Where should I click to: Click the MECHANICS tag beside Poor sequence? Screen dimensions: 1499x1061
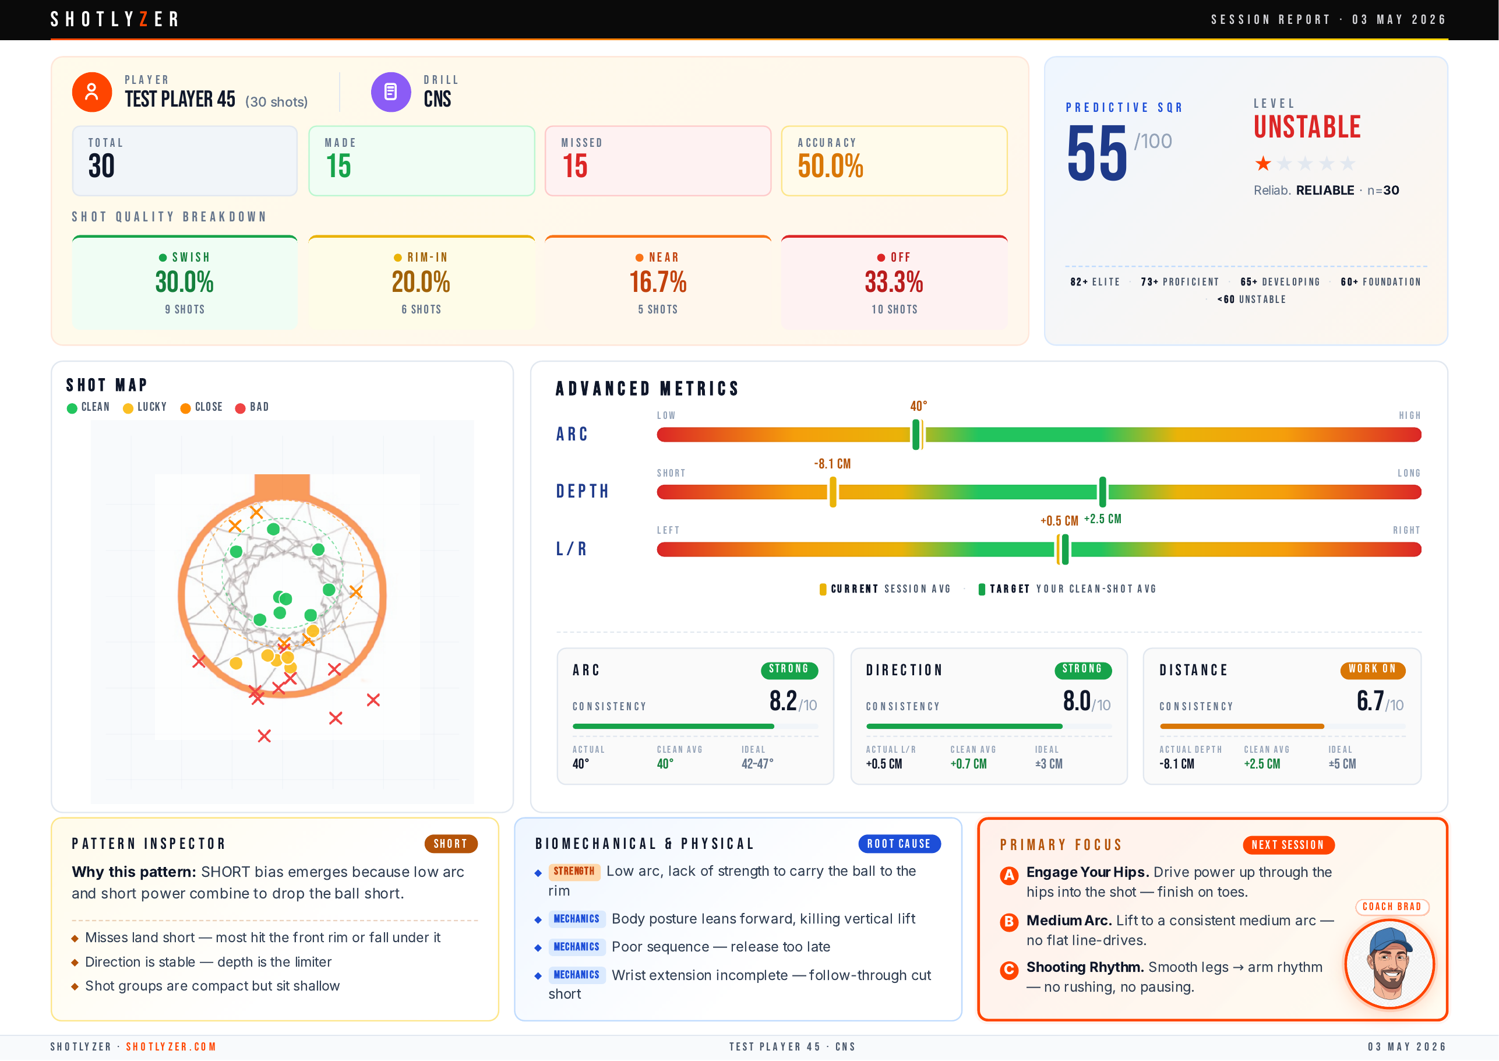[x=577, y=947]
